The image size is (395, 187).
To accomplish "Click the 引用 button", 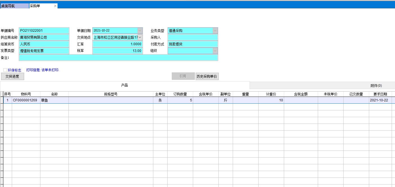I will pyautogui.click(x=183, y=76).
